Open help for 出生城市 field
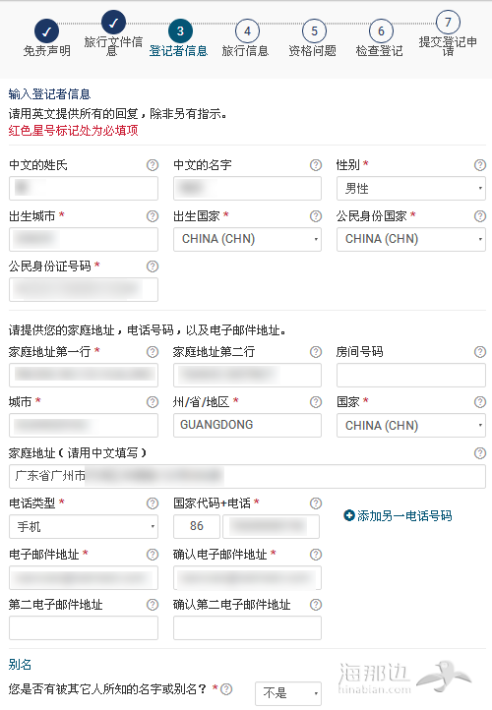The height and width of the screenshot is (710, 492). (x=153, y=216)
